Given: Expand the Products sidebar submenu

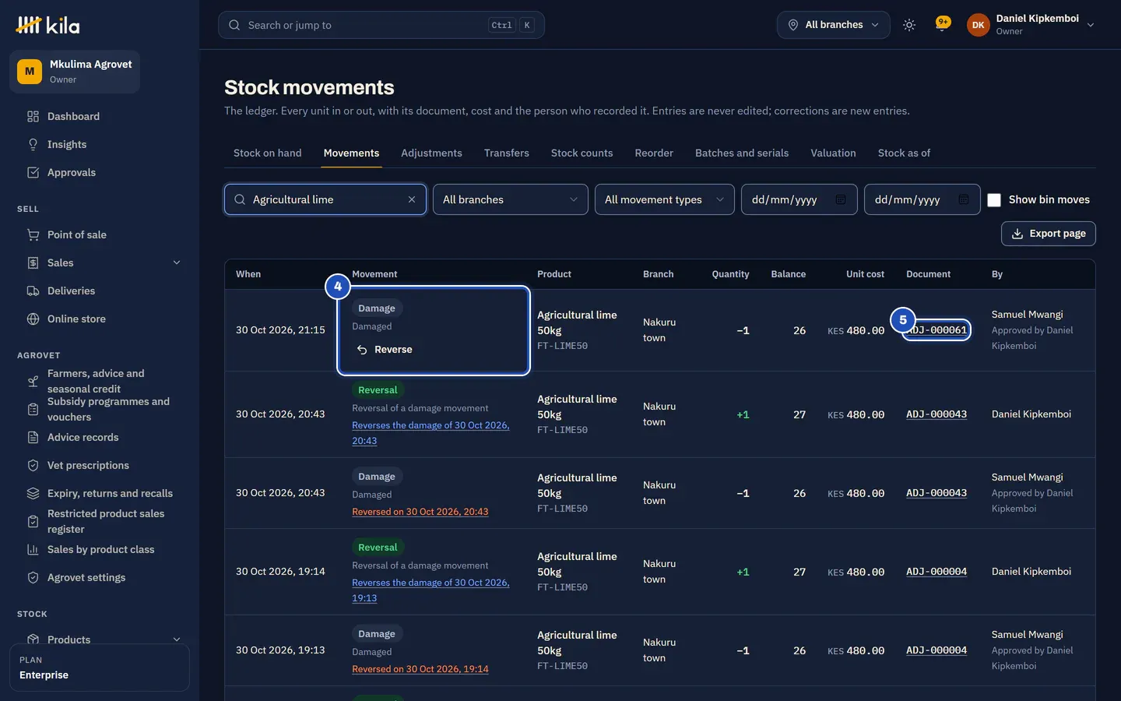Looking at the screenshot, I should 177,639.
